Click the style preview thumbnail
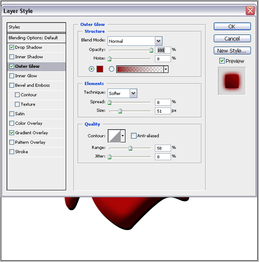 click(232, 81)
